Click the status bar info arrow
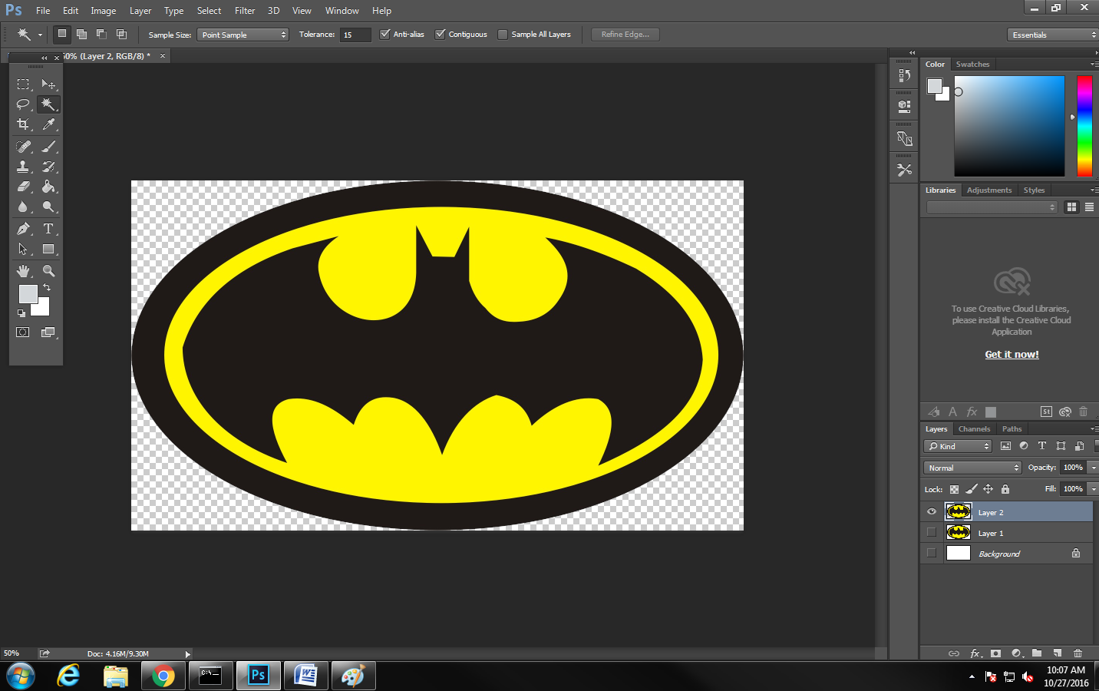The image size is (1099, 691). click(x=187, y=654)
